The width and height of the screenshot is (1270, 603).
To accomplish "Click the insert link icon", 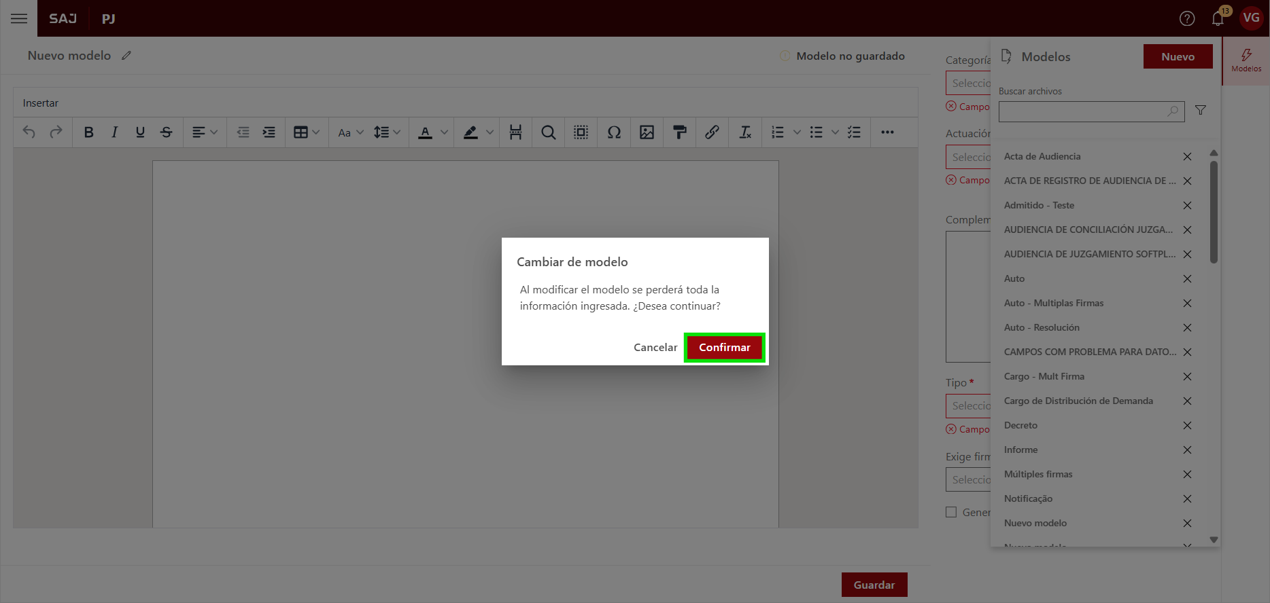I will pyautogui.click(x=712, y=132).
